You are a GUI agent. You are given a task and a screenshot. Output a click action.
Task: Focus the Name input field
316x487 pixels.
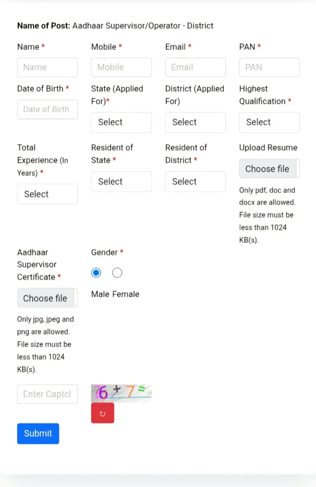tap(47, 68)
